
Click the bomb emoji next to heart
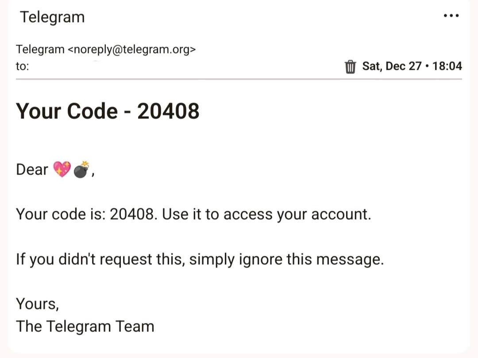(81, 169)
